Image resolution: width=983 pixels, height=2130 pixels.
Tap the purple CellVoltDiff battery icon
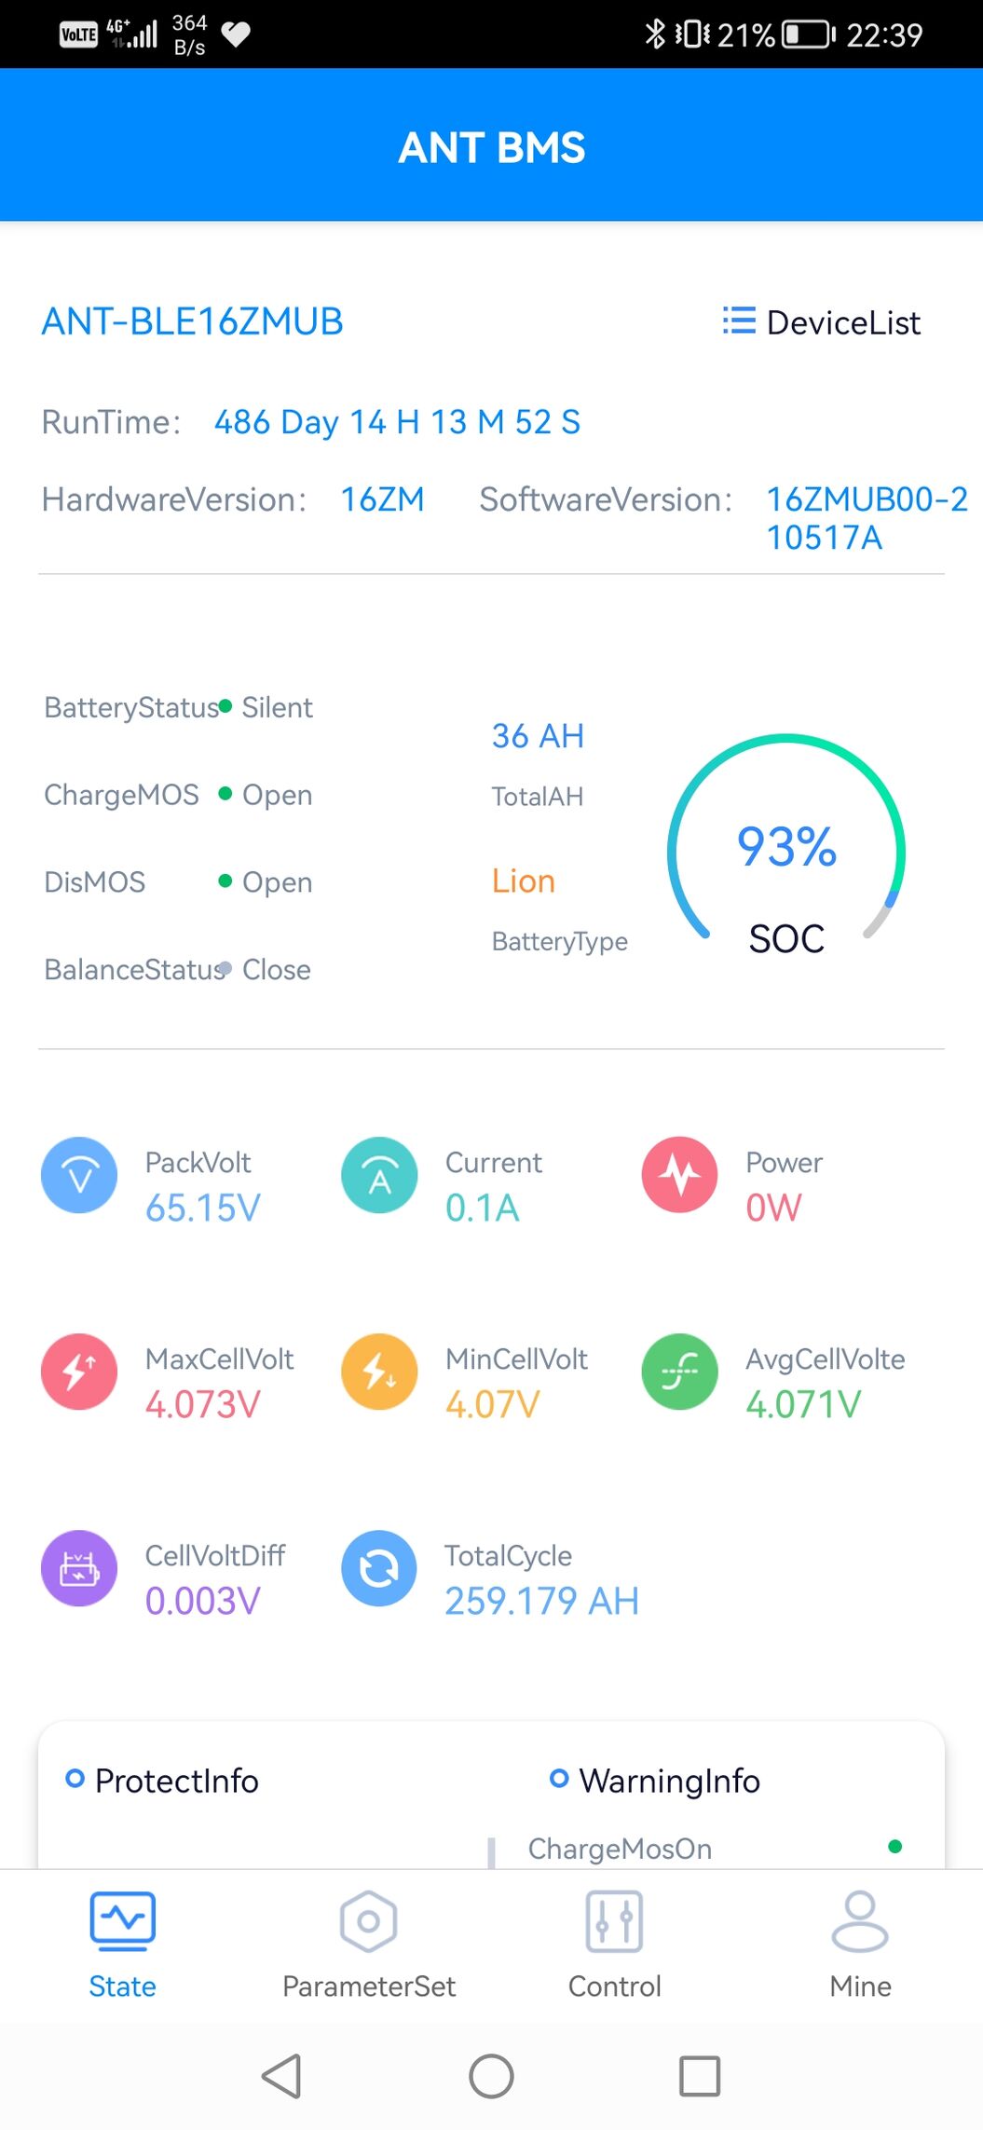(79, 1568)
